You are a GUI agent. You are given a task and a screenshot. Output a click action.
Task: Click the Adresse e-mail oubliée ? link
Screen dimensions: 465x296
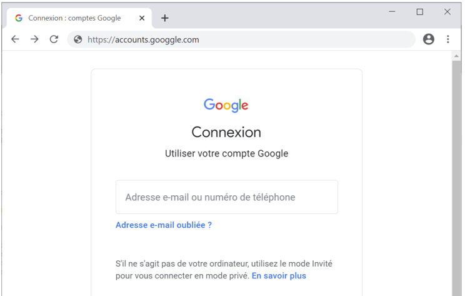pos(164,225)
